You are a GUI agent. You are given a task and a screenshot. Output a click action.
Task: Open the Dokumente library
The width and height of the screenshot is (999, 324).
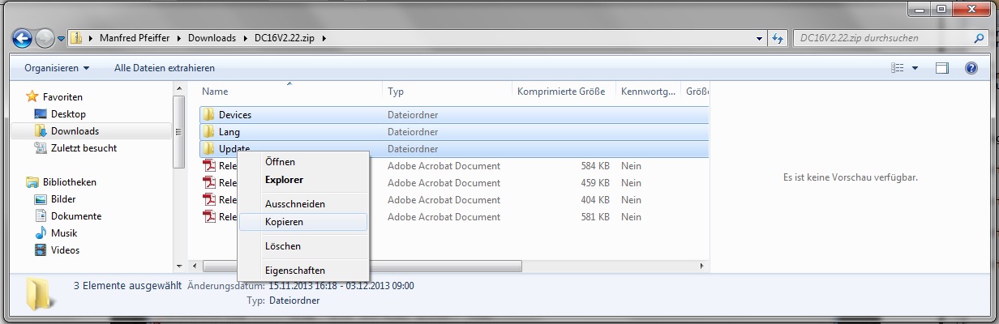tap(76, 216)
